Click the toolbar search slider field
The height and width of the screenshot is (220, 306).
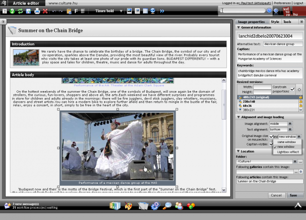[x=243, y=10]
